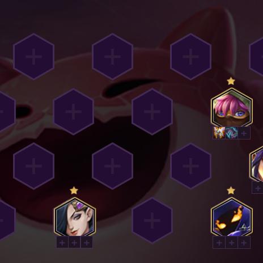Click empty hex between dark-haired woman and hooded champion
The width and height of the screenshot is (263, 263).
click(152, 220)
